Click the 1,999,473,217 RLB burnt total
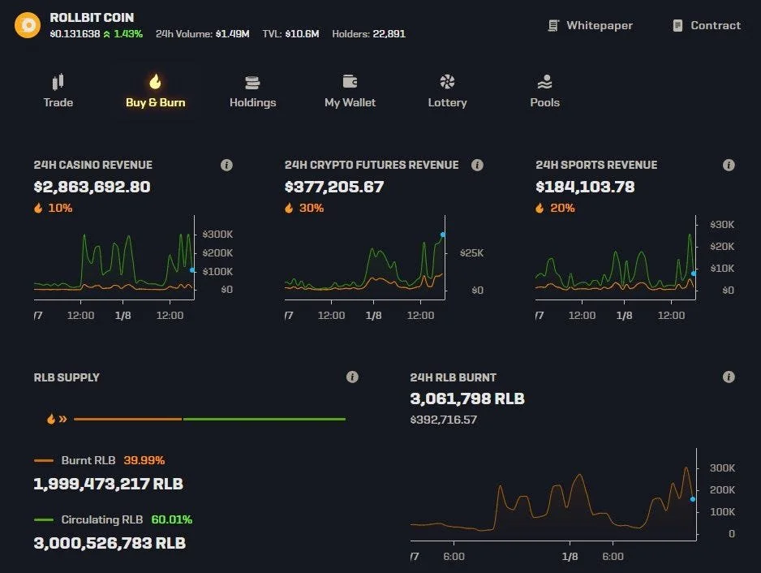761x573 pixels. [x=108, y=484]
